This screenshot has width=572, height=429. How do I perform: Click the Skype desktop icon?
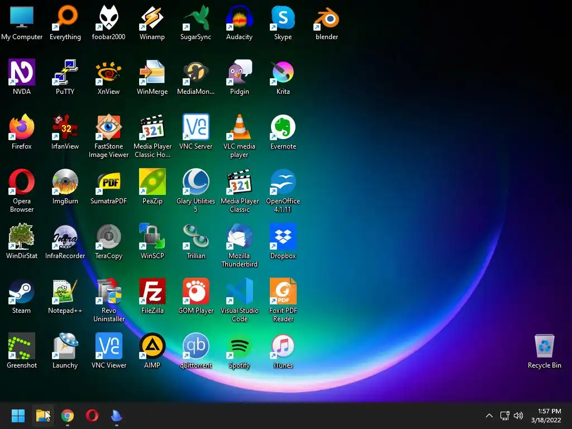point(283,17)
